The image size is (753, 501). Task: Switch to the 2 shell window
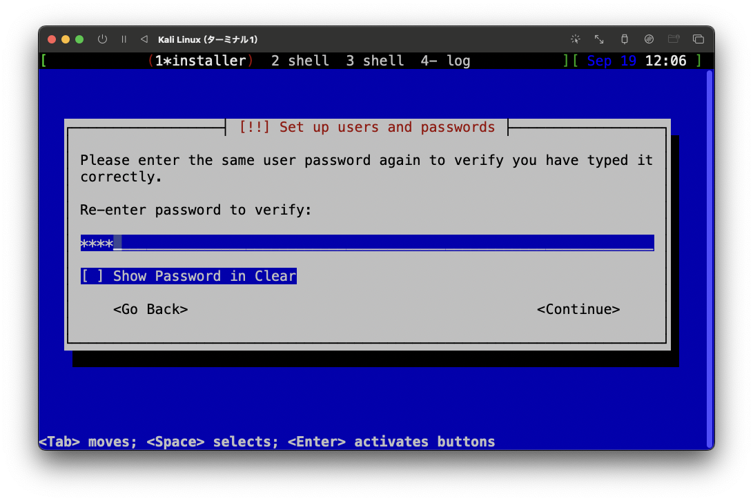(300, 61)
